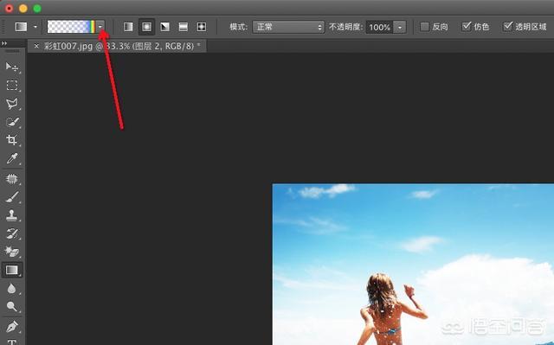Viewport: 554px width, 345px height.
Task: Select the Move tool
Action: tap(11, 67)
